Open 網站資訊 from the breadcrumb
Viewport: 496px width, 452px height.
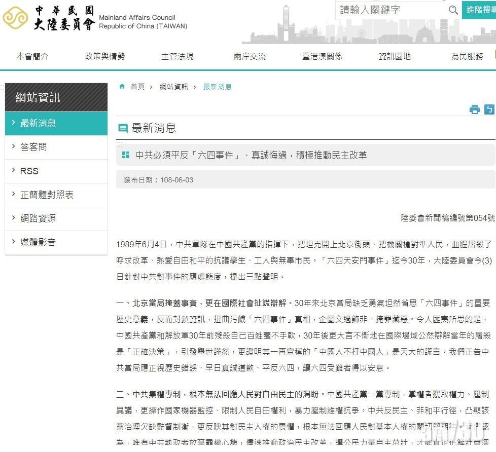[172, 87]
